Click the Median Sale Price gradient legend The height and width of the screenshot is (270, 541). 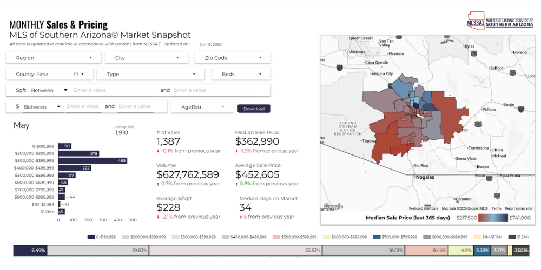coord(493,218)
